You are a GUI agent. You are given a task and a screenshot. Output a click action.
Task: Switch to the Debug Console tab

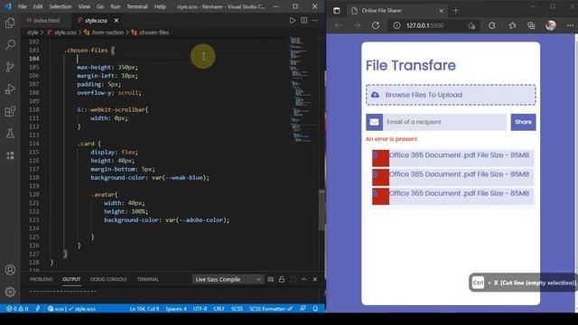[x=108, y=279]
